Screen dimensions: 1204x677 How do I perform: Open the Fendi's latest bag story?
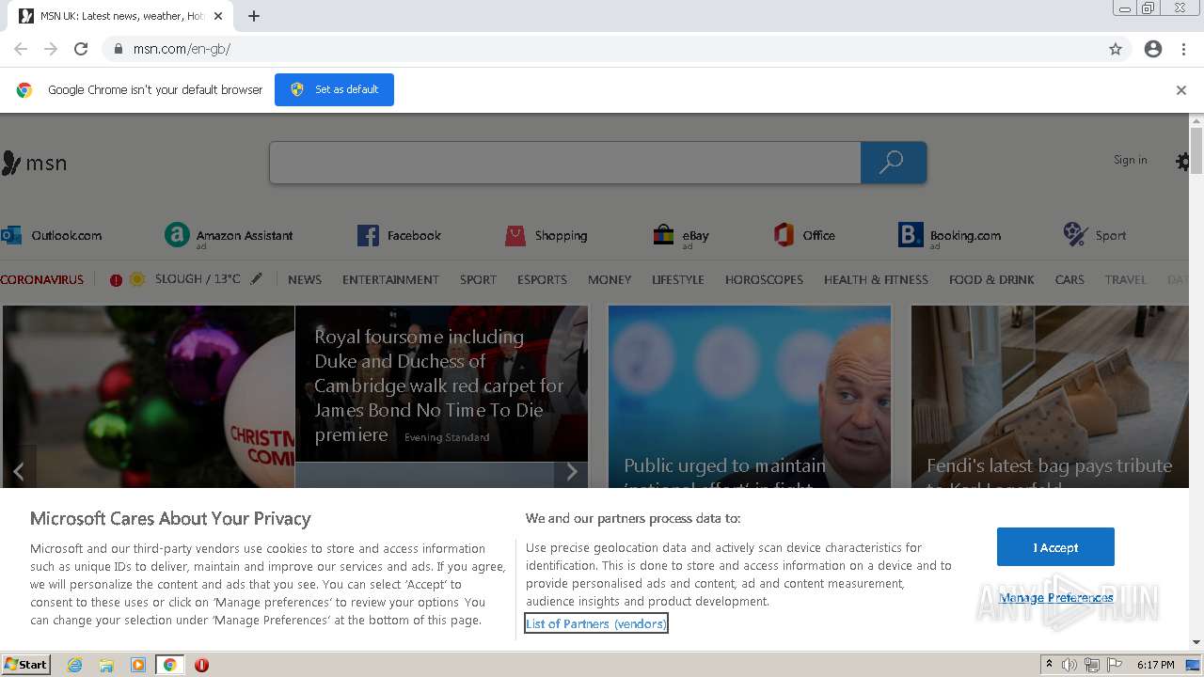(x=1050, y=396)
